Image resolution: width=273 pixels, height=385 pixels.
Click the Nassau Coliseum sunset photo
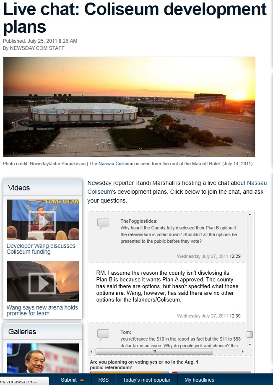pyautogui.click(x=129, y=107)
